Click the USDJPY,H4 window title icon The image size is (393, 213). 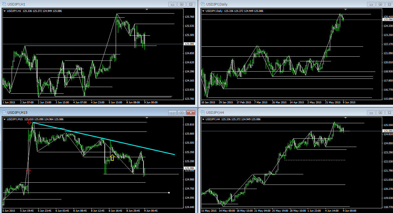pyautogui.click(x=203, y=112)
